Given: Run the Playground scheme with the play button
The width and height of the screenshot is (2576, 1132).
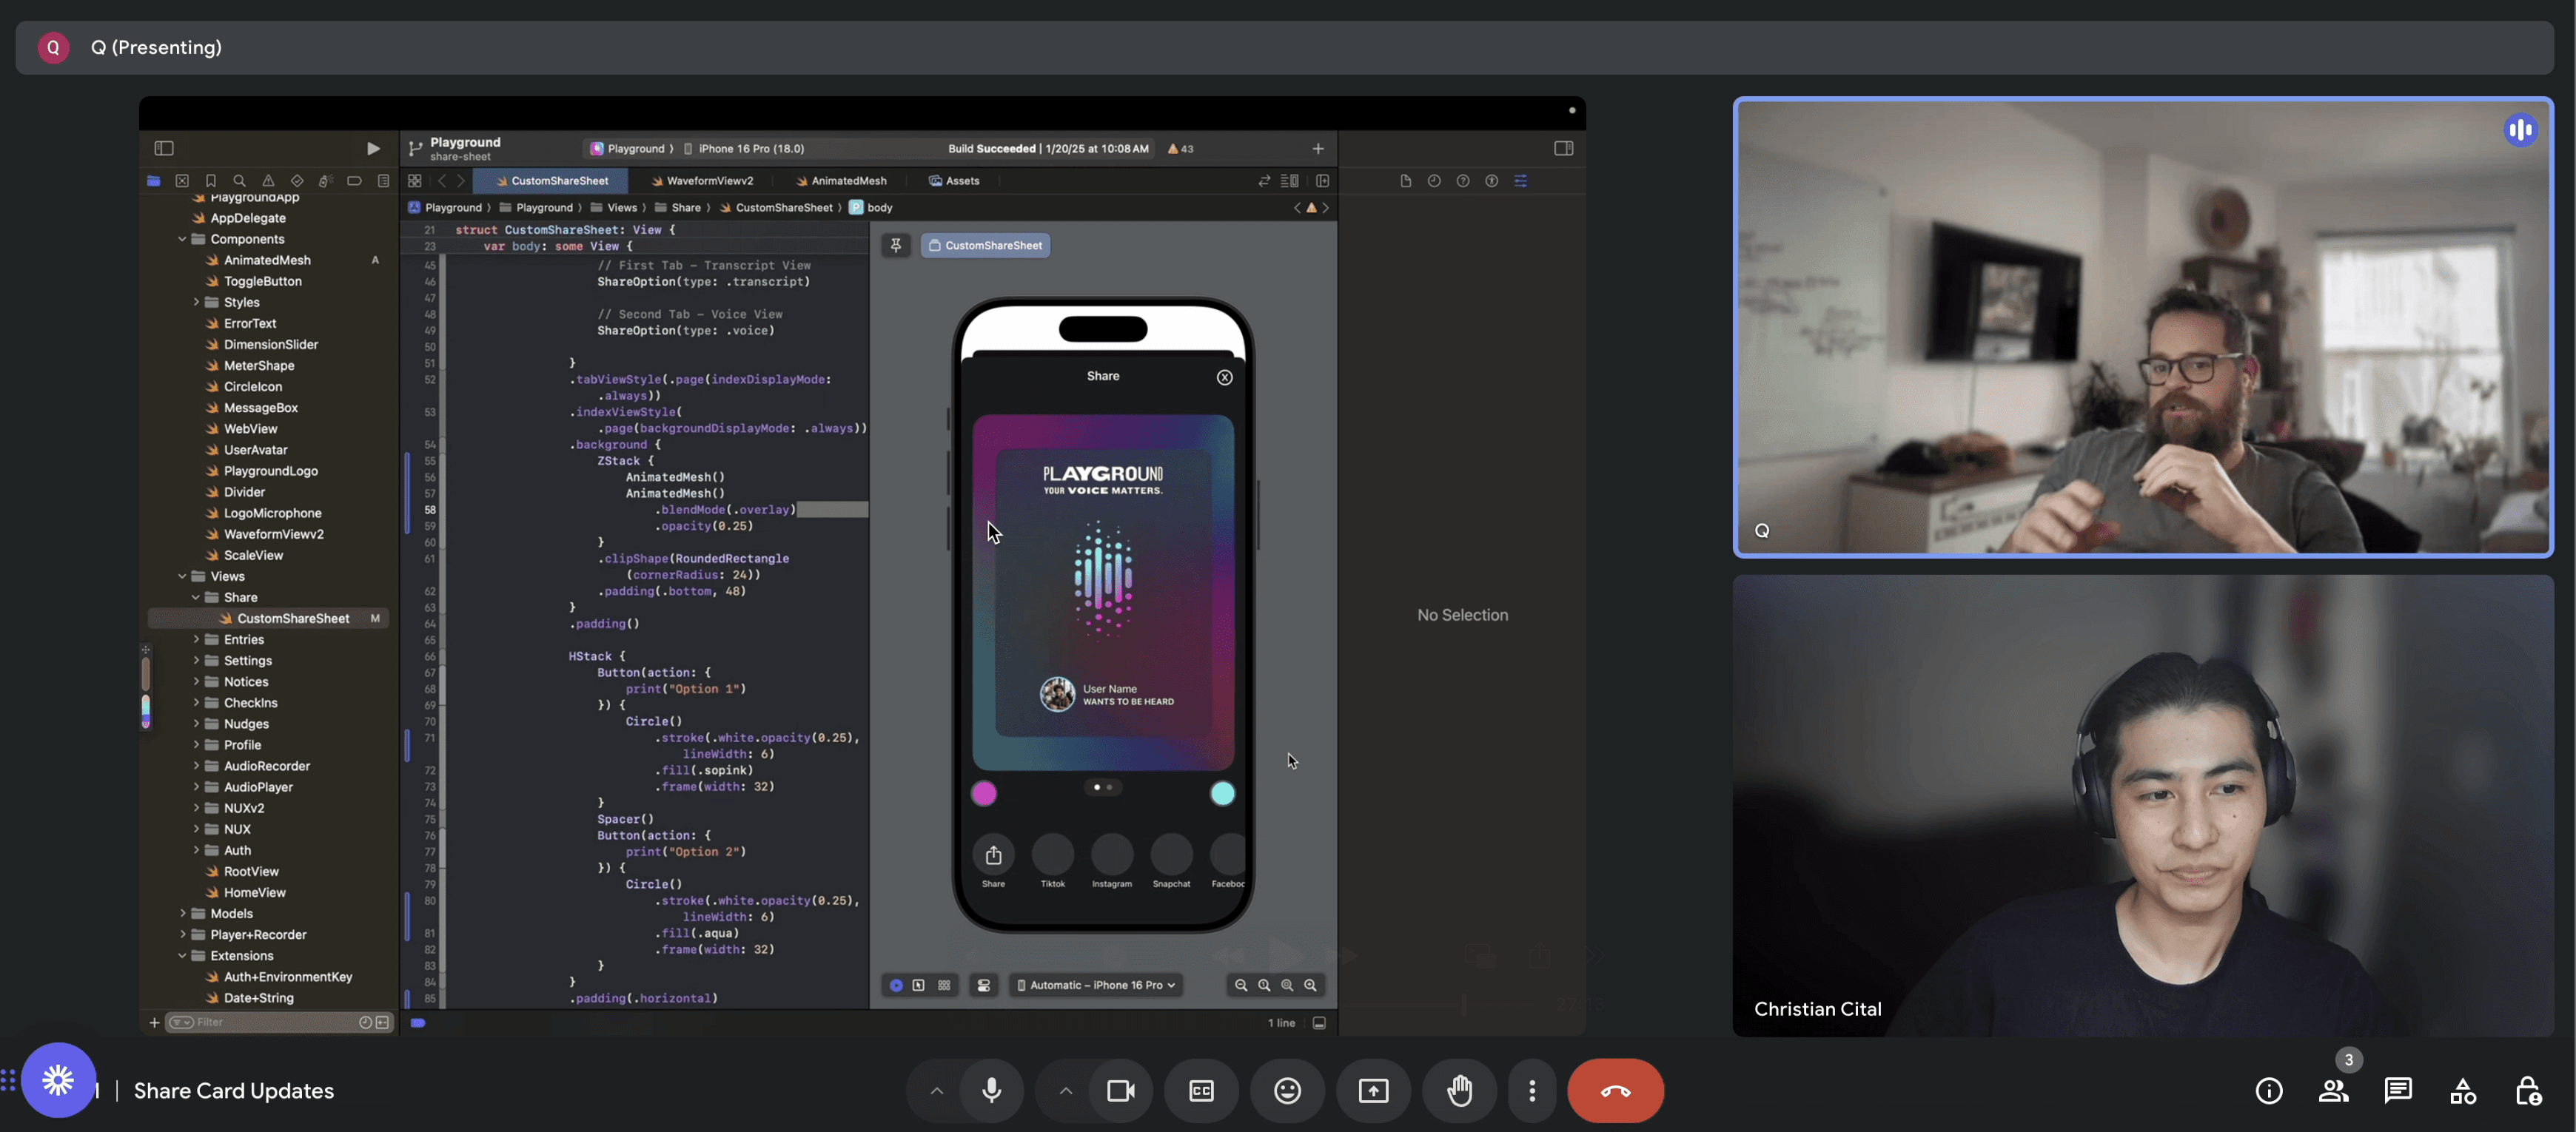Looking at the screenshot, I should tap(373, 149).
